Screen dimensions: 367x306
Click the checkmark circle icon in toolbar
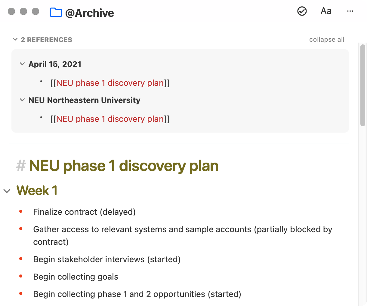pyautogui.click(x=302, y=11)
